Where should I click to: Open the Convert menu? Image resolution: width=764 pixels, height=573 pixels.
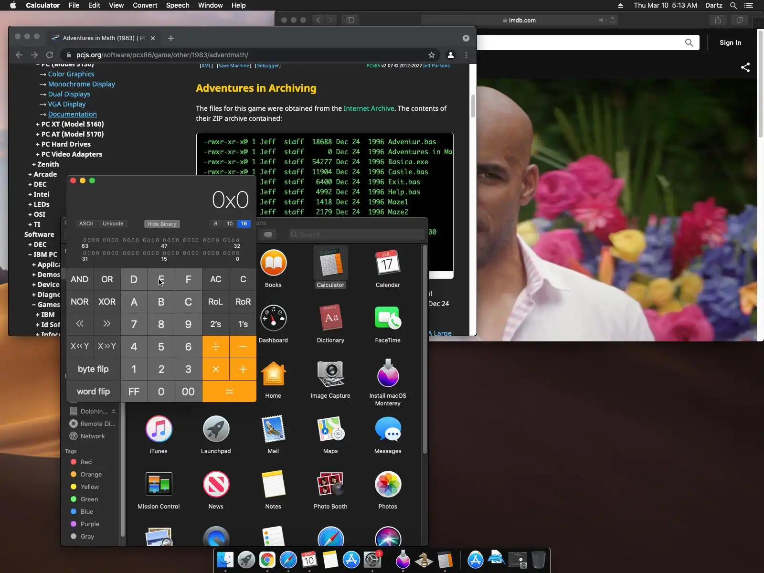pos(145,5)
